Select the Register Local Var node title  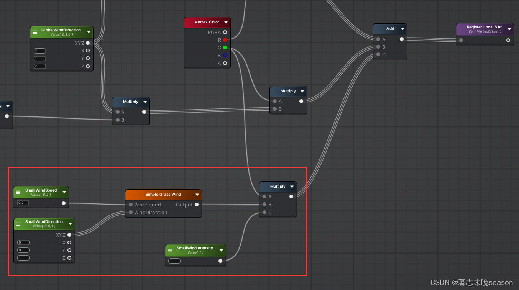[x=484, y=27]
